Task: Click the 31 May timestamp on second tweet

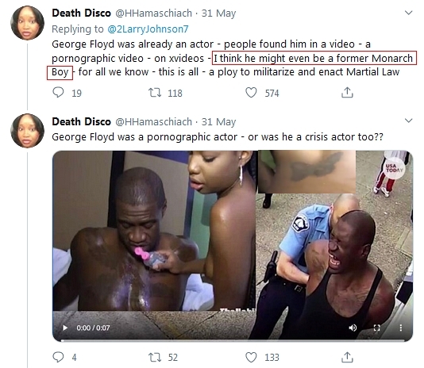Action: [x=219, y=121]
